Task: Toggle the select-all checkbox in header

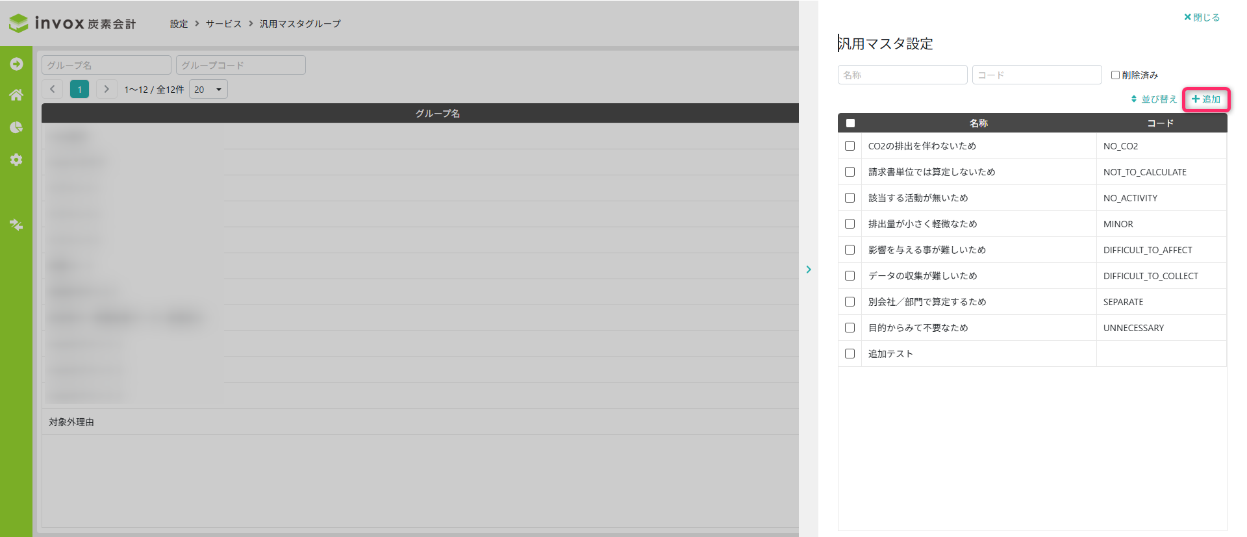Action: click(x=850, y=123)
